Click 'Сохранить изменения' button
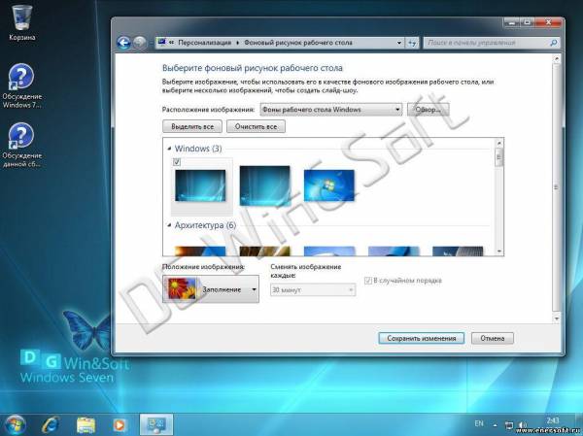 tap(422, 338)
